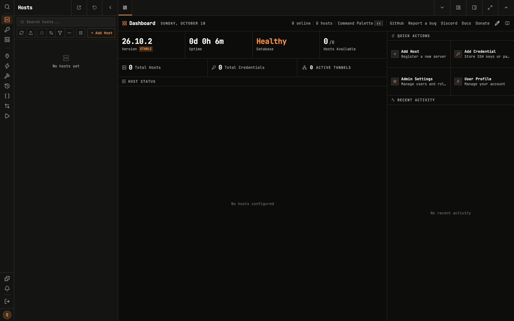
Task: Click refresh hosts toolbar icon
Action: point(21,33)
